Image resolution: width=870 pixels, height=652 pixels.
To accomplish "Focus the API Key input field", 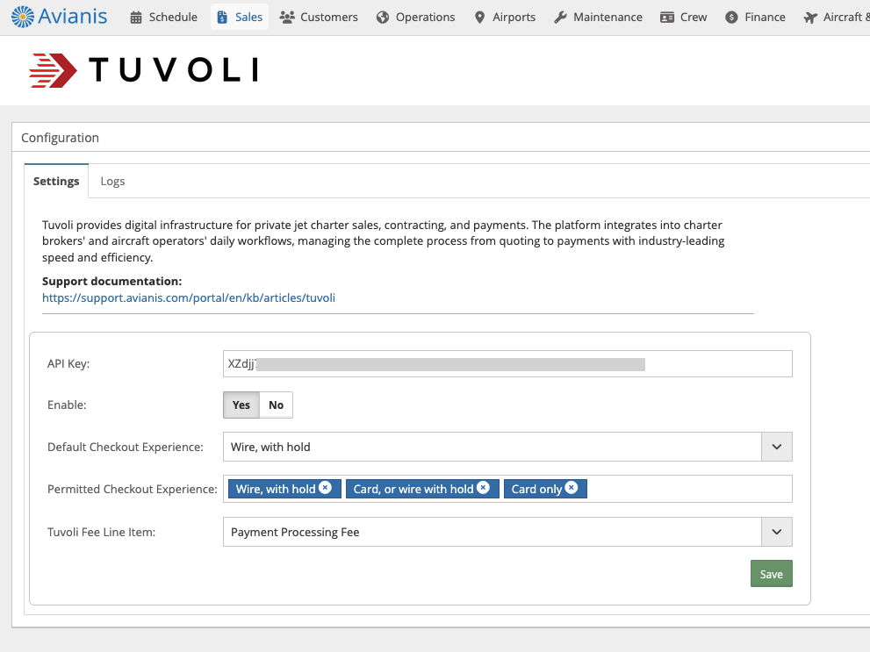I will coord(507,363).
